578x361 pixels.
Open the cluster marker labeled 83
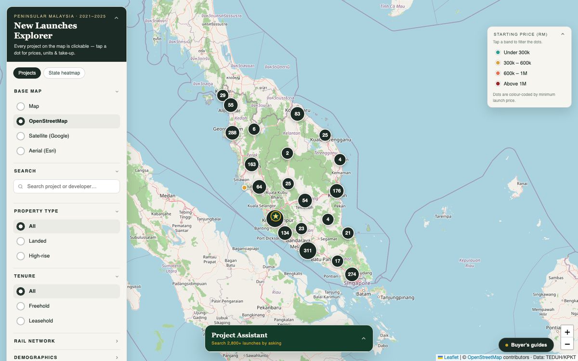297,114
